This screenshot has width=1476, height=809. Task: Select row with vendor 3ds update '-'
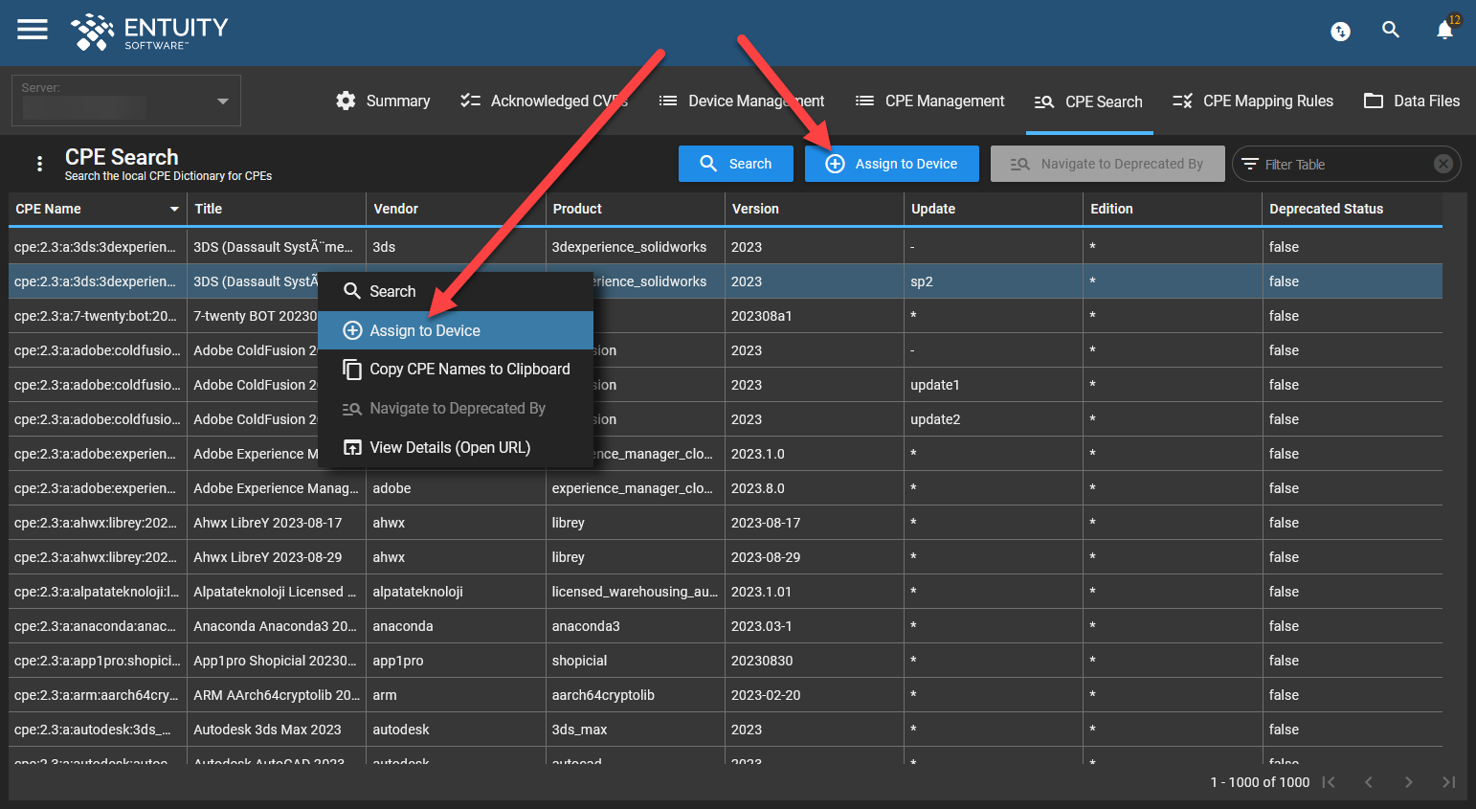(x=726, y=247)
